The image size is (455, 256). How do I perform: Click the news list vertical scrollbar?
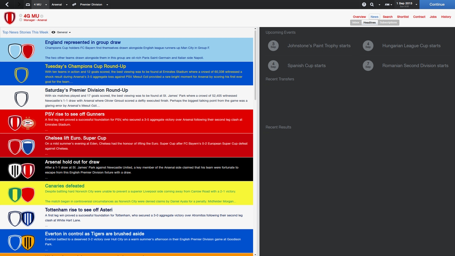255,64
